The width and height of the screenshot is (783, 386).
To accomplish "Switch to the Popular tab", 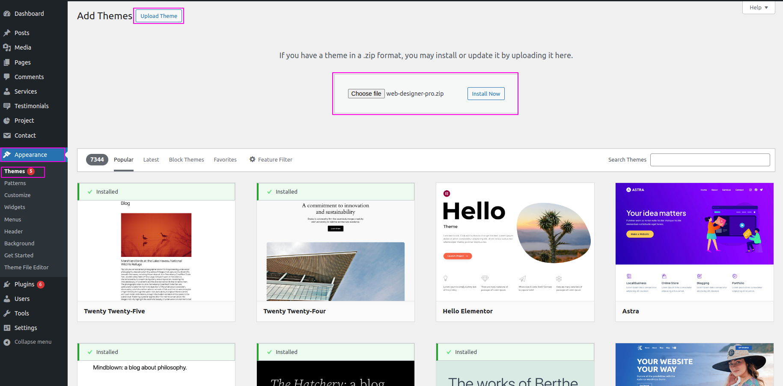I will (124, 160).
